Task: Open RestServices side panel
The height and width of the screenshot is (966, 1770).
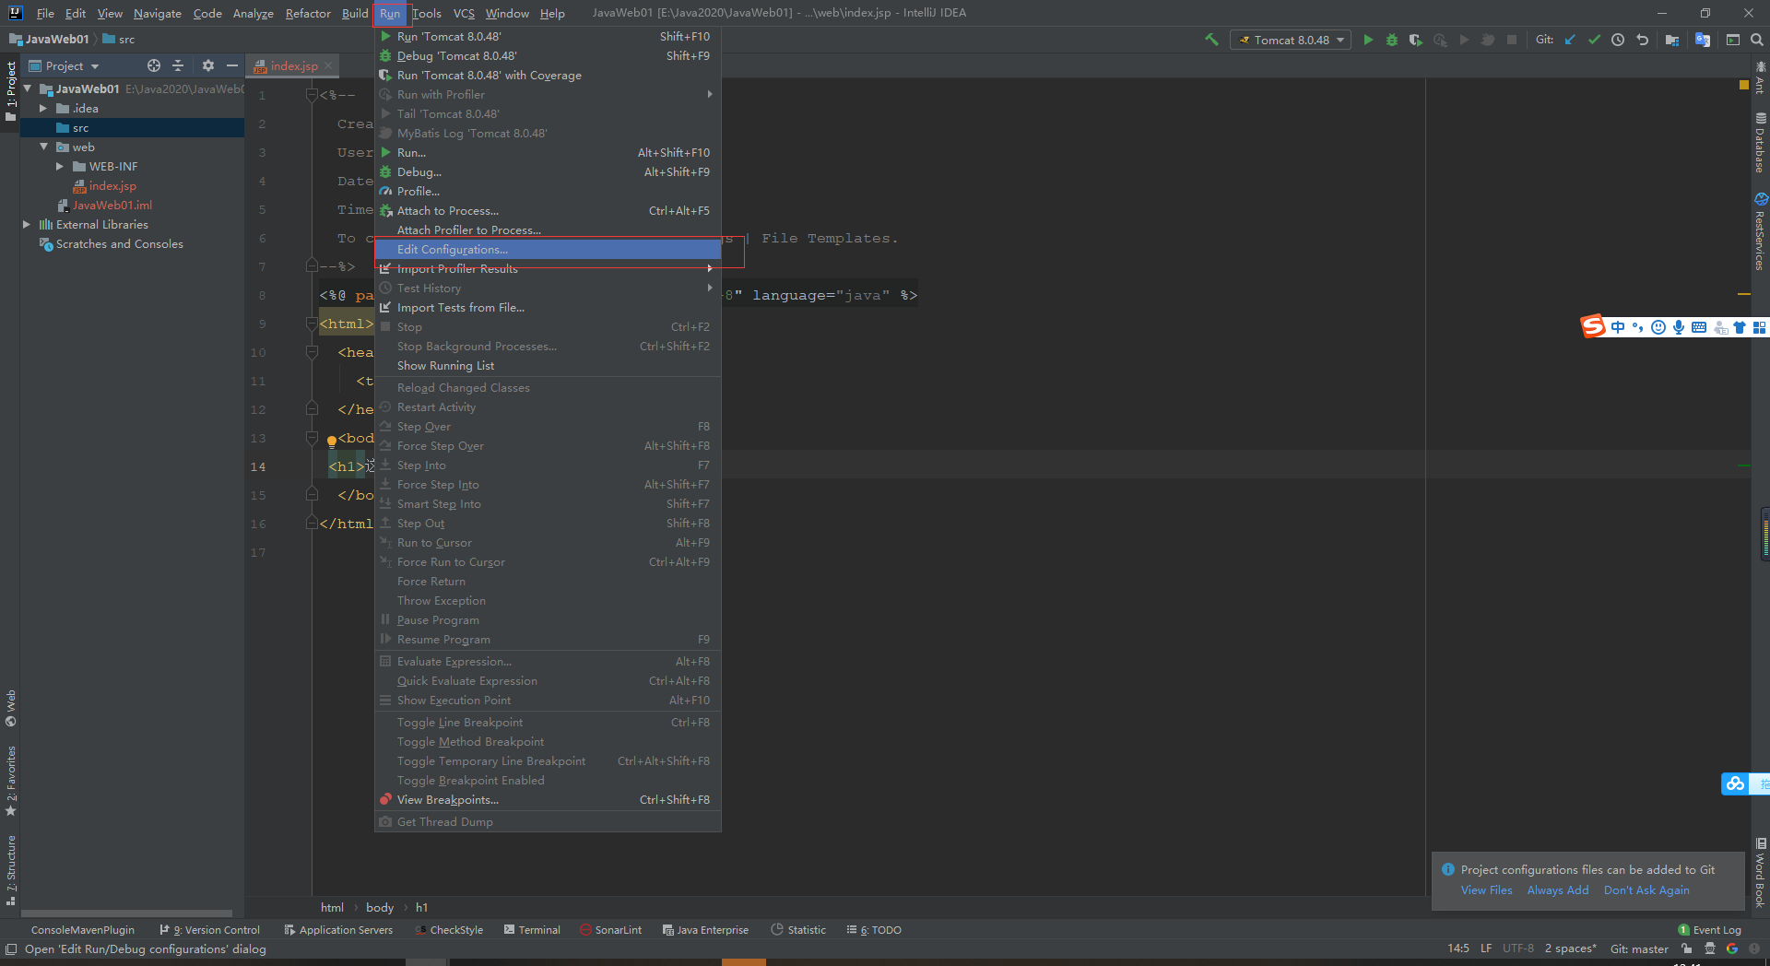Action: 1760,230
